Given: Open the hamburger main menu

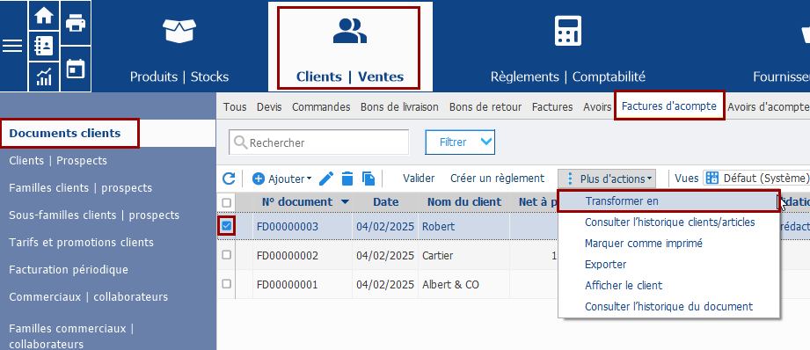Looking at the screenshot, I should click(12, 46).
